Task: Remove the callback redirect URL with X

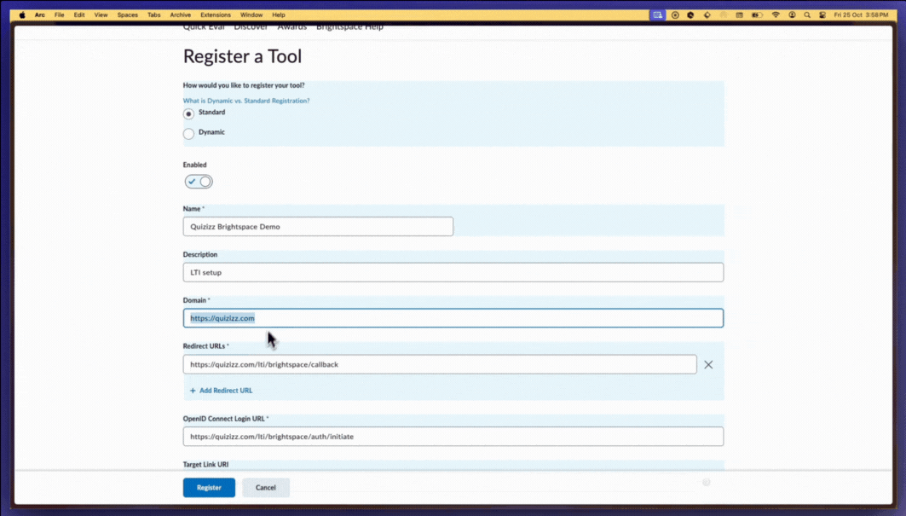Action: pyautogui.click(x=708, y=364)
